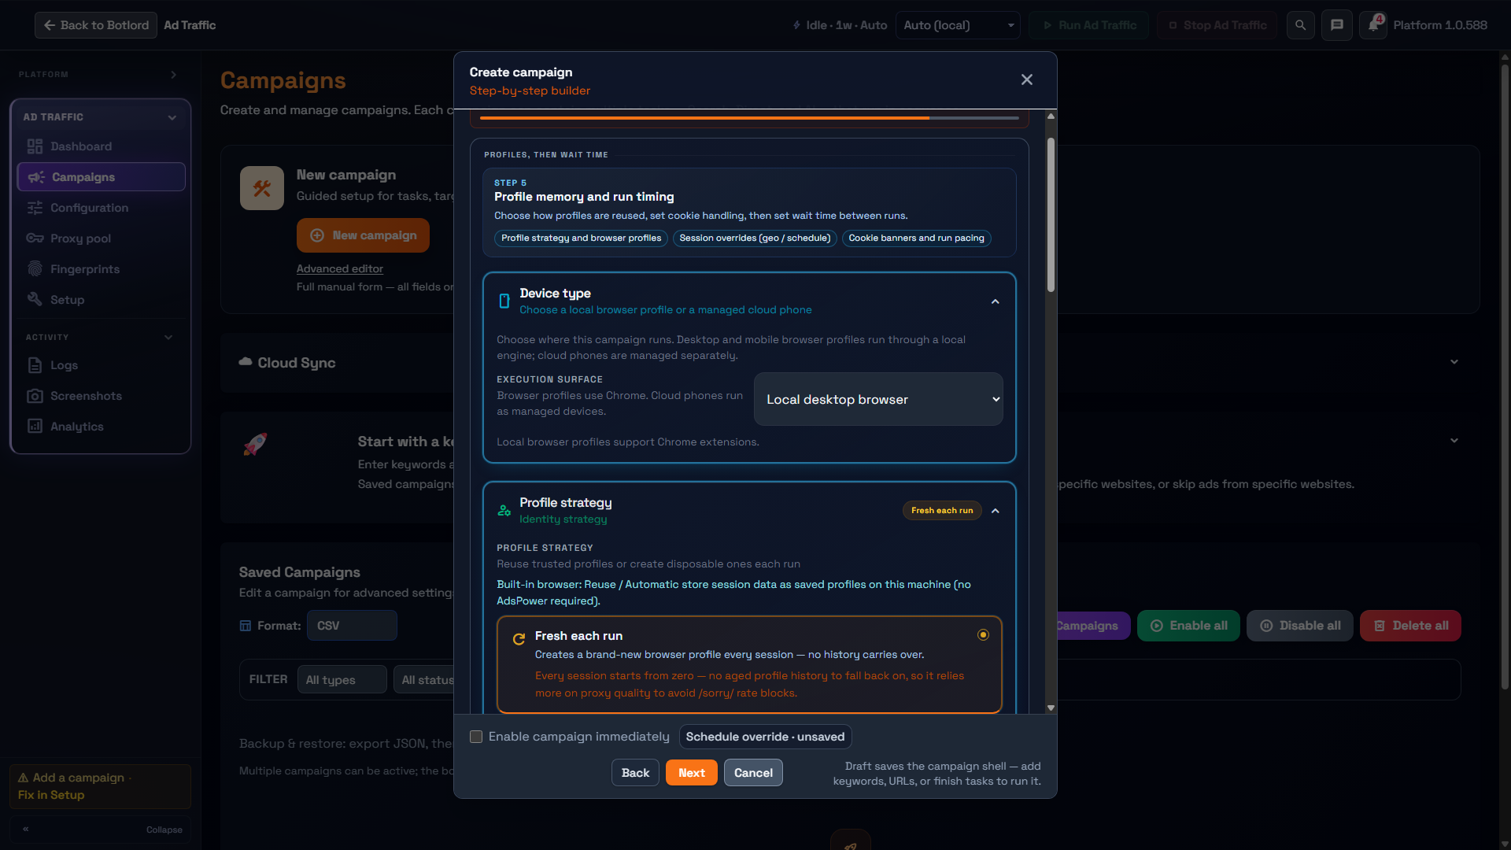Click the Fresh each run refresh icon
Screen dimensions: 1511x850
tap(519, 639)
